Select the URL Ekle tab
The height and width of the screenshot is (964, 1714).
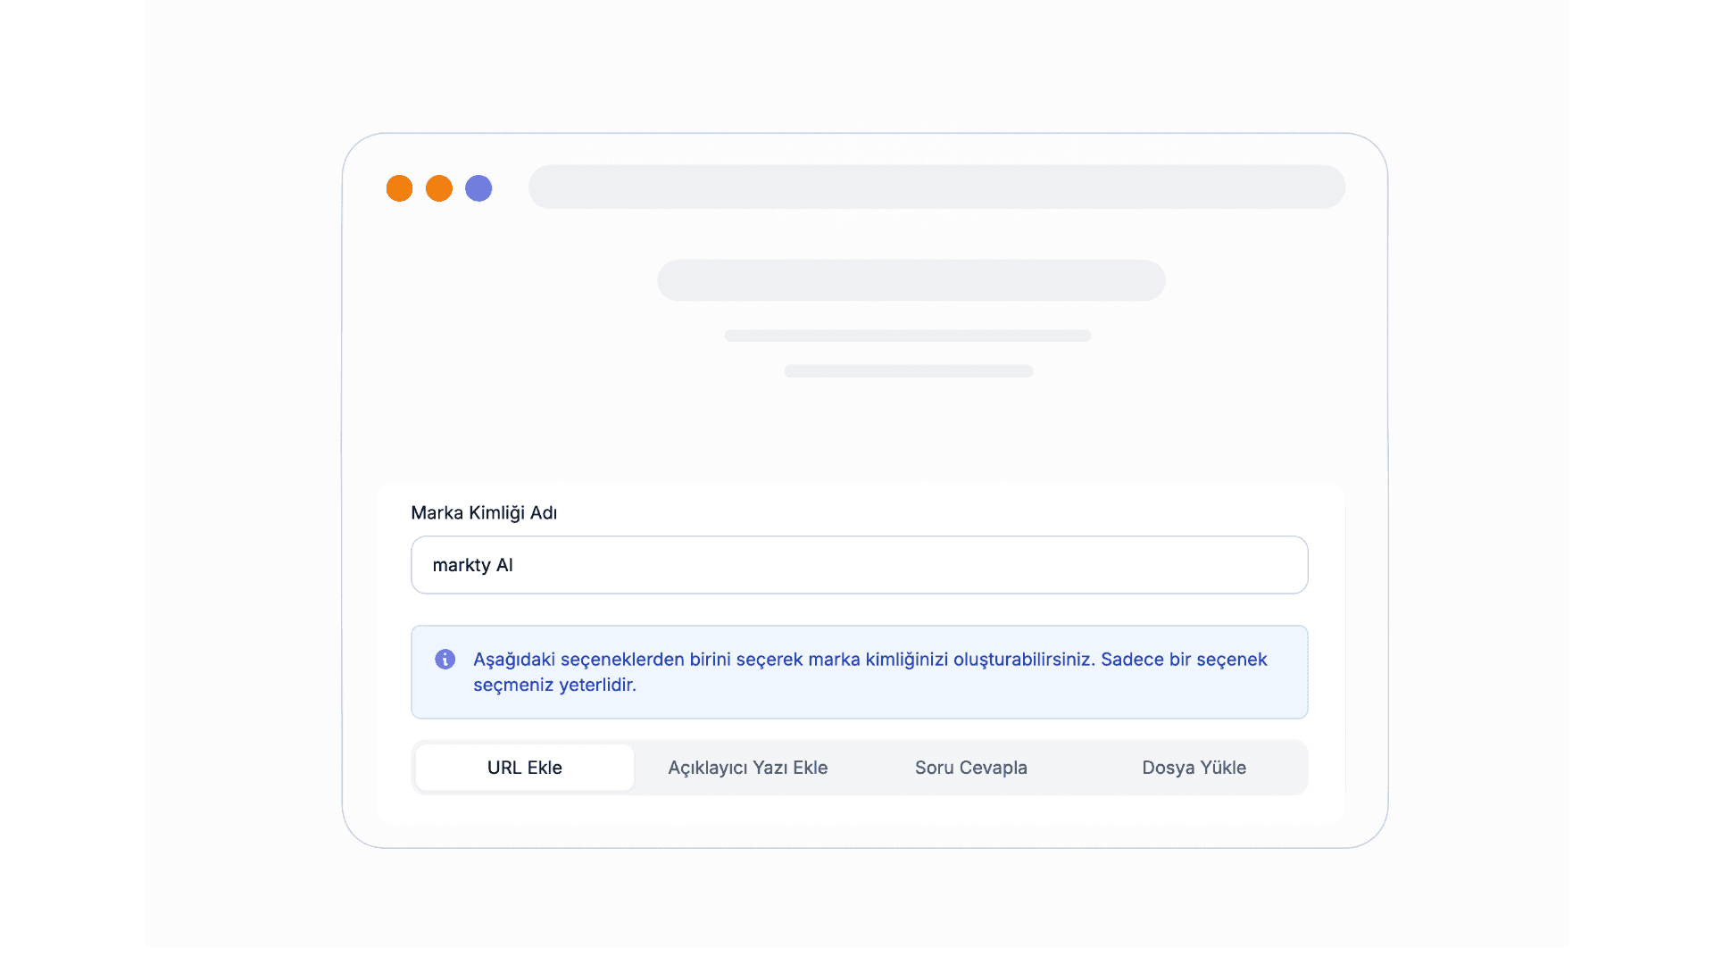525,768
